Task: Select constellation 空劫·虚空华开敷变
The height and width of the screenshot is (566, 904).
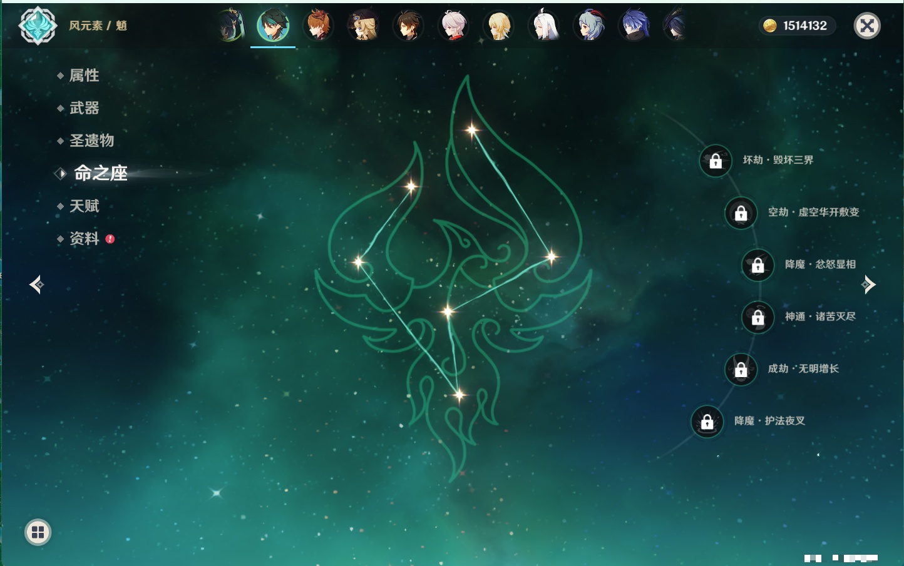Action: click(x=813, y=213)
